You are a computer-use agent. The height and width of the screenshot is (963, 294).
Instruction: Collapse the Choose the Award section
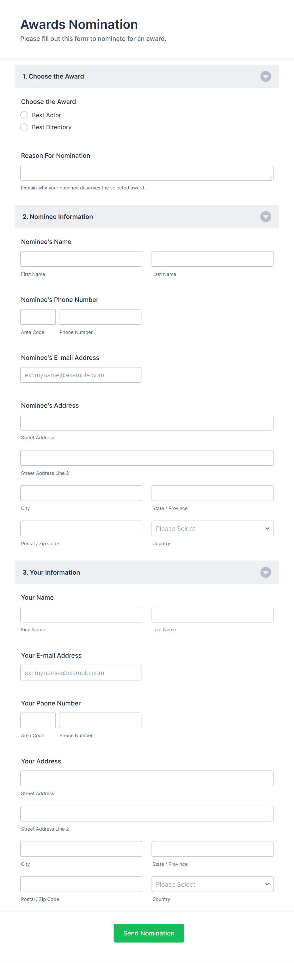point(265,76)
